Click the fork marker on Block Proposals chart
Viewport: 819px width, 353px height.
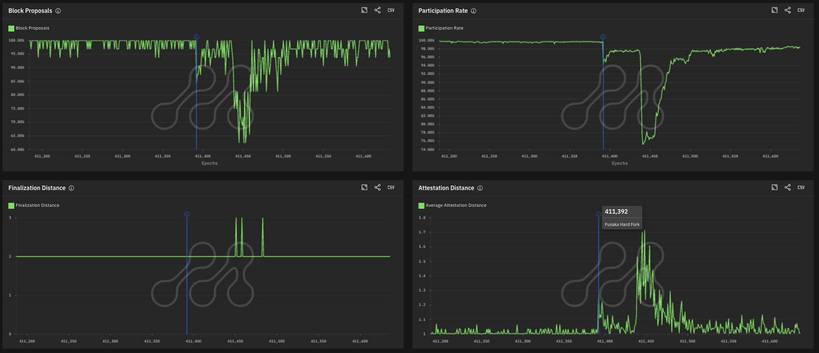click(x=196, y=37)
